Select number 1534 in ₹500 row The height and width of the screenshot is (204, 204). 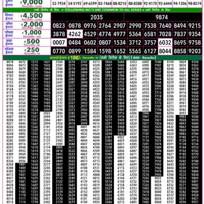(120, 42)
